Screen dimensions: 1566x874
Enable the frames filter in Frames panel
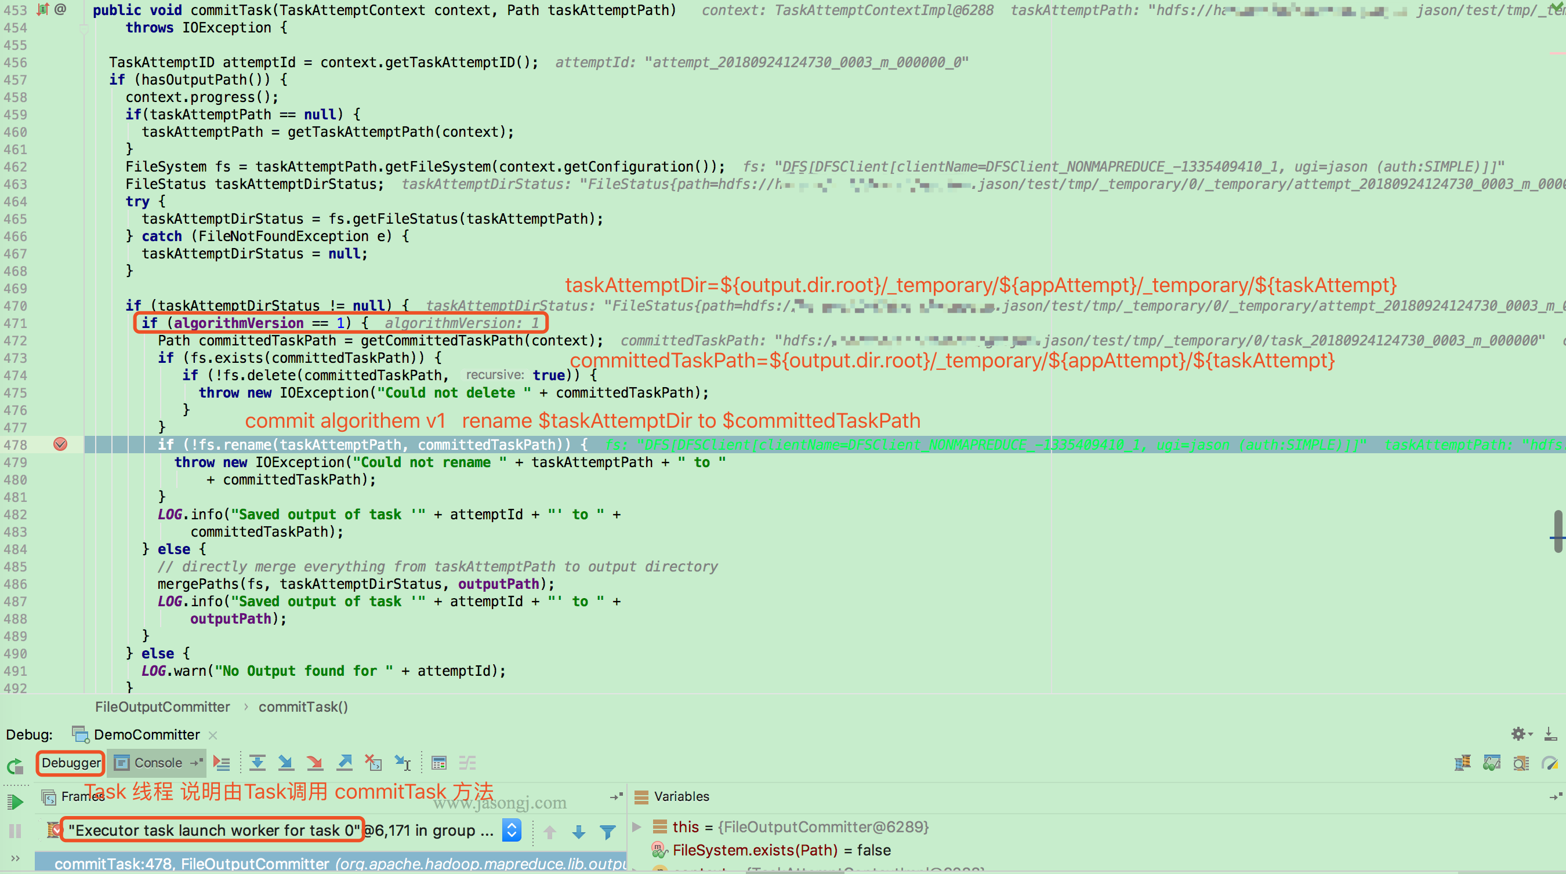[608, 832]
